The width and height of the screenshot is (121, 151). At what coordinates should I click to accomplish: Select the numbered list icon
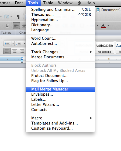(19, 43)
